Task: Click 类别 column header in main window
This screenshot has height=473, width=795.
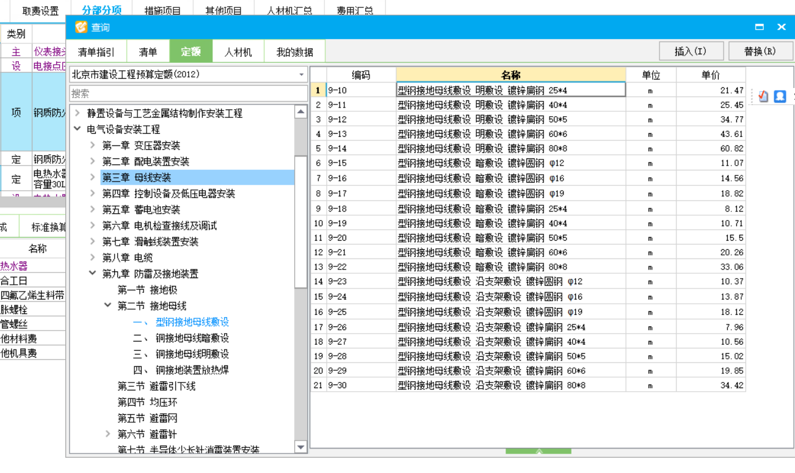Action: point(16,34)
